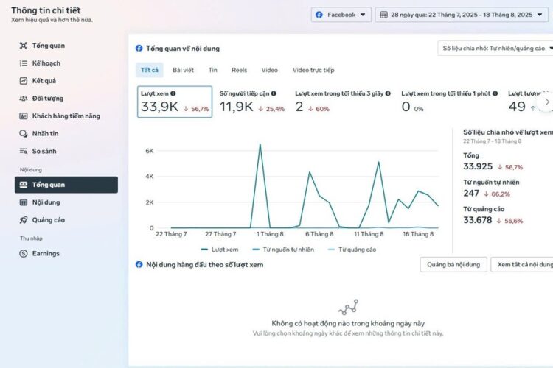Open Nhắn tin chat icon
Image resolution: width=553 pixels, height=368 pixels.
[24, 134]
